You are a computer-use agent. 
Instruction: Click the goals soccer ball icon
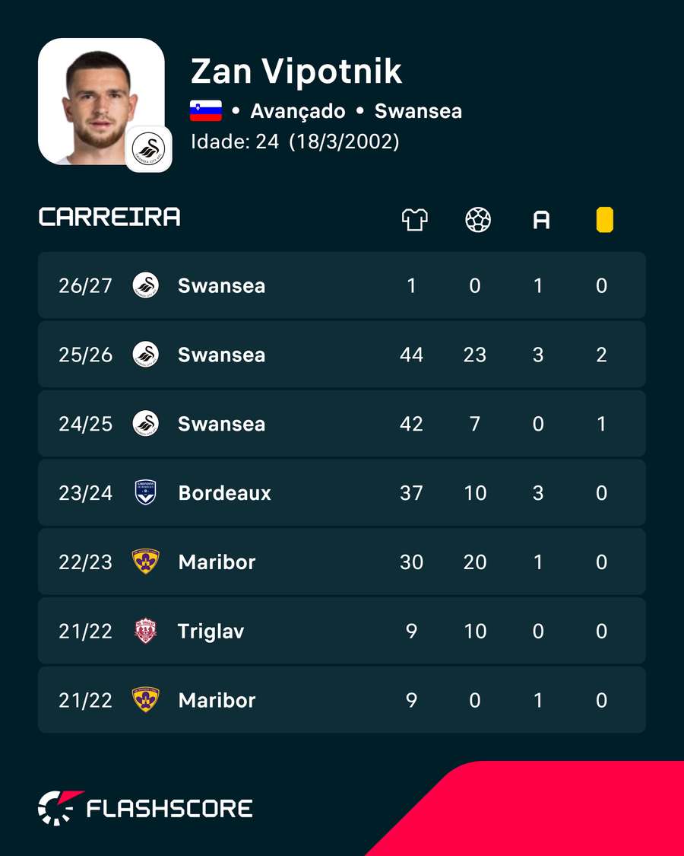pyautogui.click(x=478, y=220)
